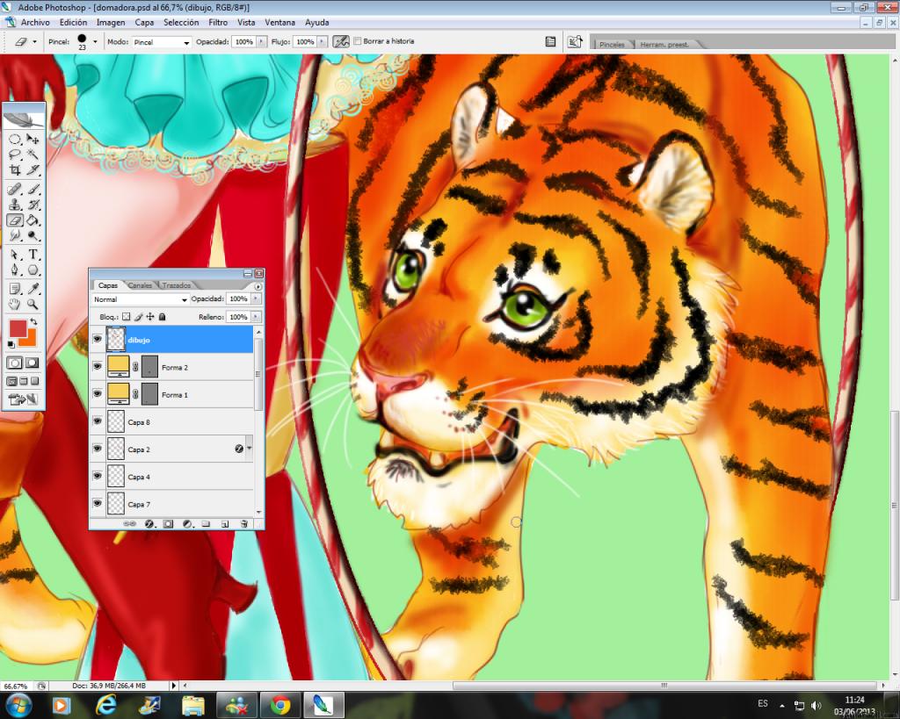Select the Dodge tool
Viewport: 900px width, 719px height.
[33, 235]
